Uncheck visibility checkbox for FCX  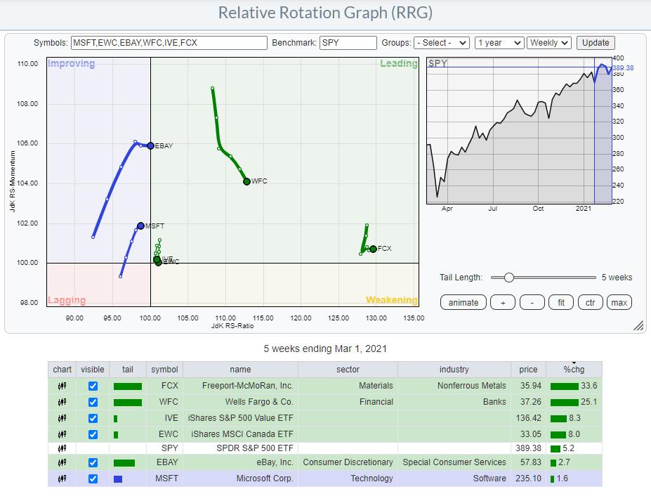click(x=93, y=386)
